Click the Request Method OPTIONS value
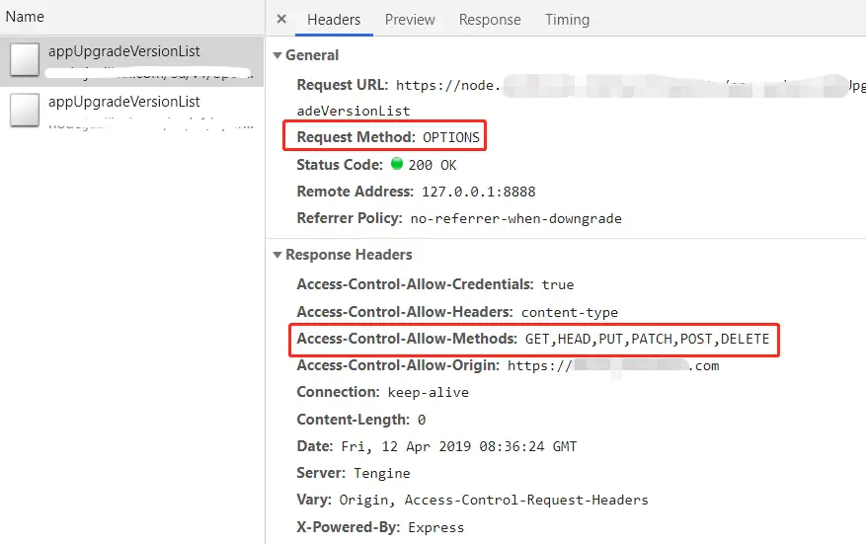The image size is (866, 544). pyautogui.click(x=450, y=137)
